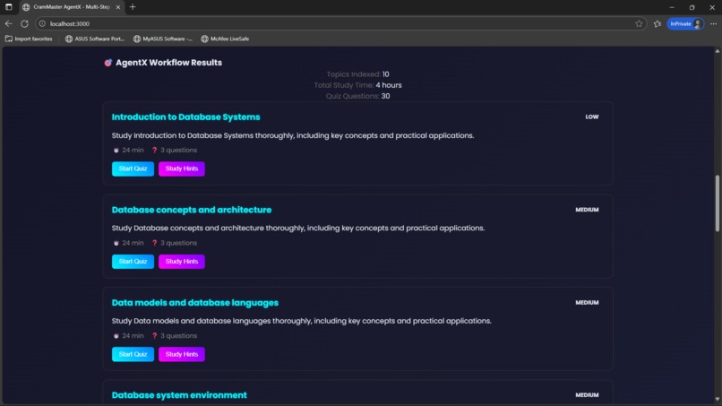Image resolution: width=722 pixels, height=406 pixels.
Task: Click MEDIUM badge on Database concepts card
Action: [x=587, y=210]
